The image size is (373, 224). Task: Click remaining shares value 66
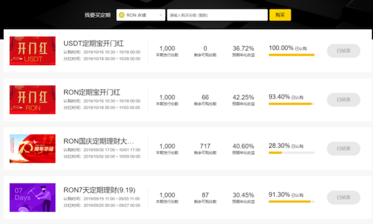(x=205, y=97)
